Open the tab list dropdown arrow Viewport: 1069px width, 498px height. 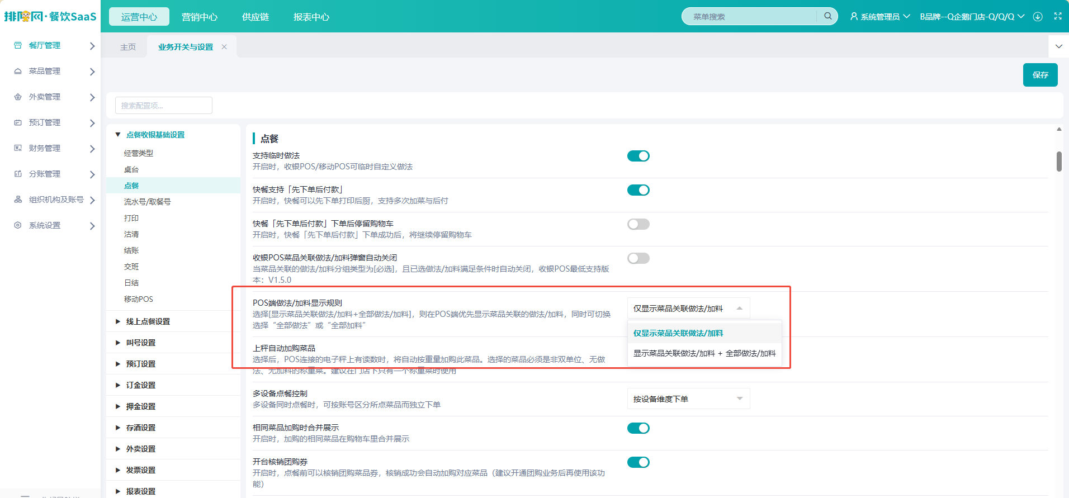pyautogui.click(x=1058, y=46)
